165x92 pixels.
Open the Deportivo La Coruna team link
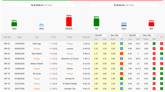[70, 59]
